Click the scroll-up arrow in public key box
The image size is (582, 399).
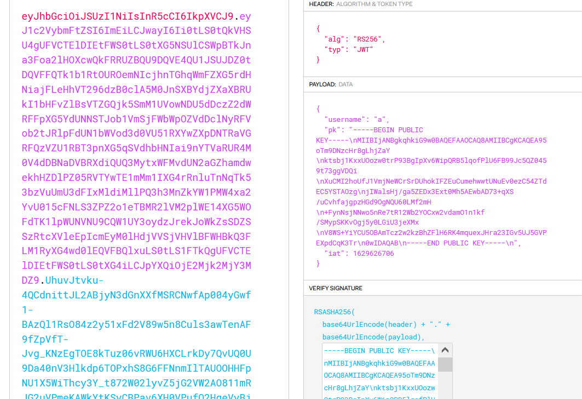point(445,350)
